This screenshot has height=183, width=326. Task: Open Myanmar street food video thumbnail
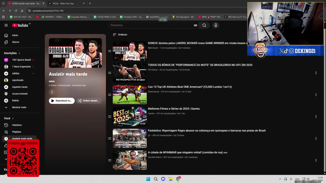click(130, 160)
